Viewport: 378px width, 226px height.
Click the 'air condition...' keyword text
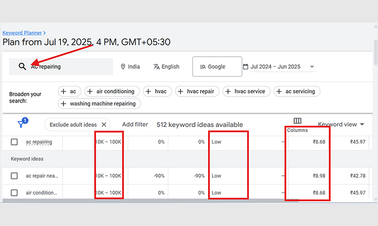point(41,193)
